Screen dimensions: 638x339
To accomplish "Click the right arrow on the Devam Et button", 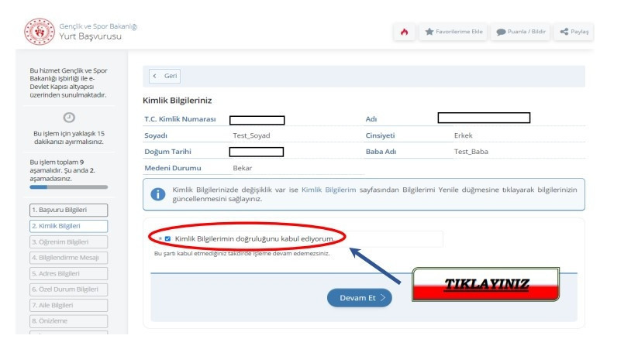I will click(383, 298).
